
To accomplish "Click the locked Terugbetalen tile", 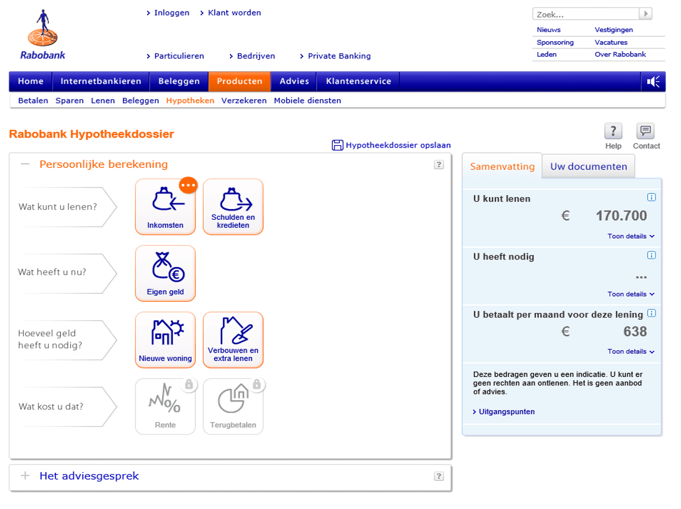I will pyautogui.click(x=233, y=406).
